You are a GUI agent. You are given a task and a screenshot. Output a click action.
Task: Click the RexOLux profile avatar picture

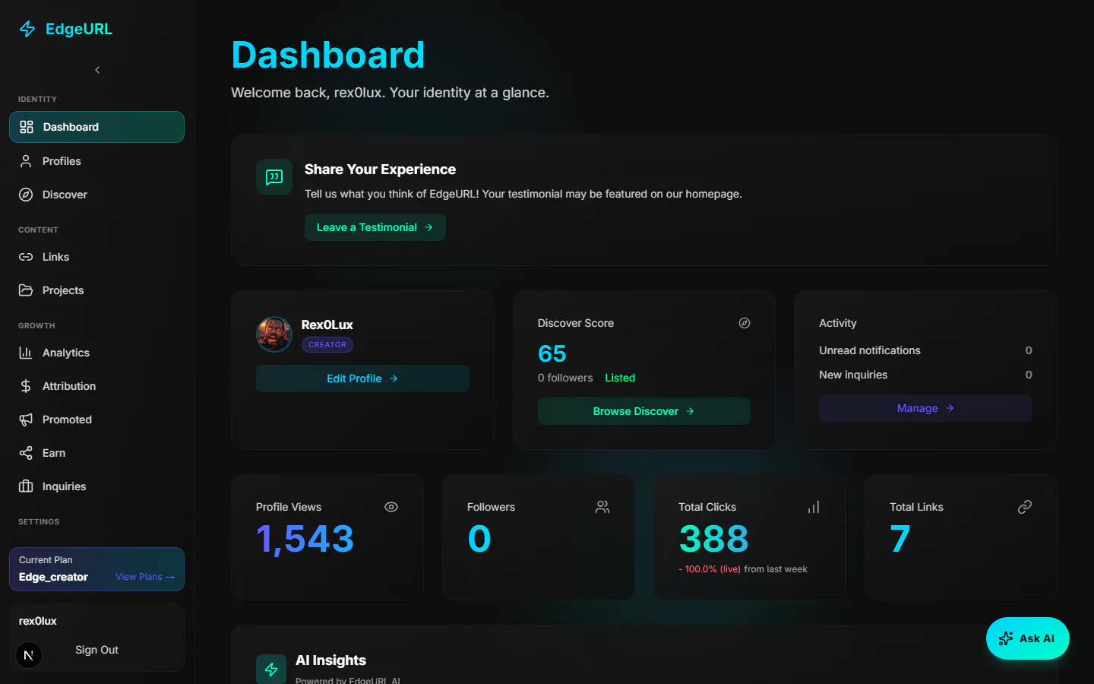click(x=274, y=334)
